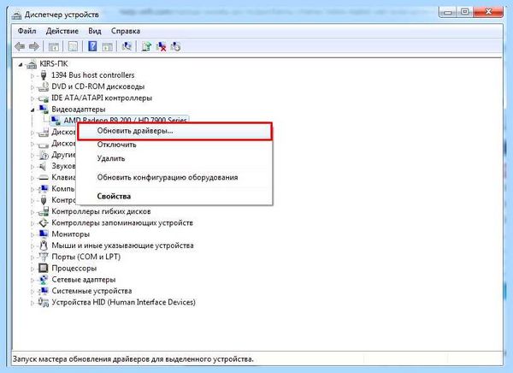Expand Мыши и иные указывающие устройства
Viewport: 513px width, 373px height.
32,246
